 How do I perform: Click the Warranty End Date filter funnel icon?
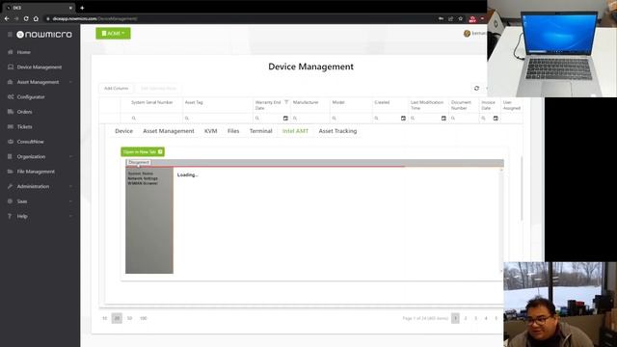pyautogui.click(x=286, y=102)
